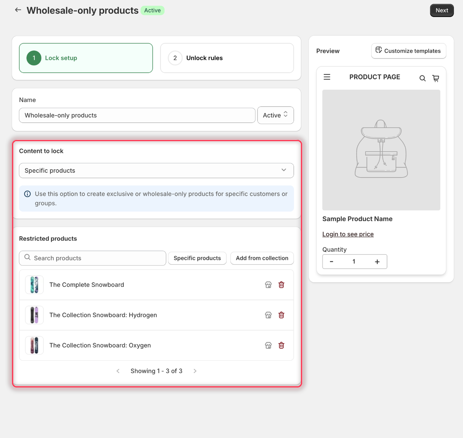Open the hamburger menu in product preview
Viewport: 463px width, 438px height.
pos(327,77)
